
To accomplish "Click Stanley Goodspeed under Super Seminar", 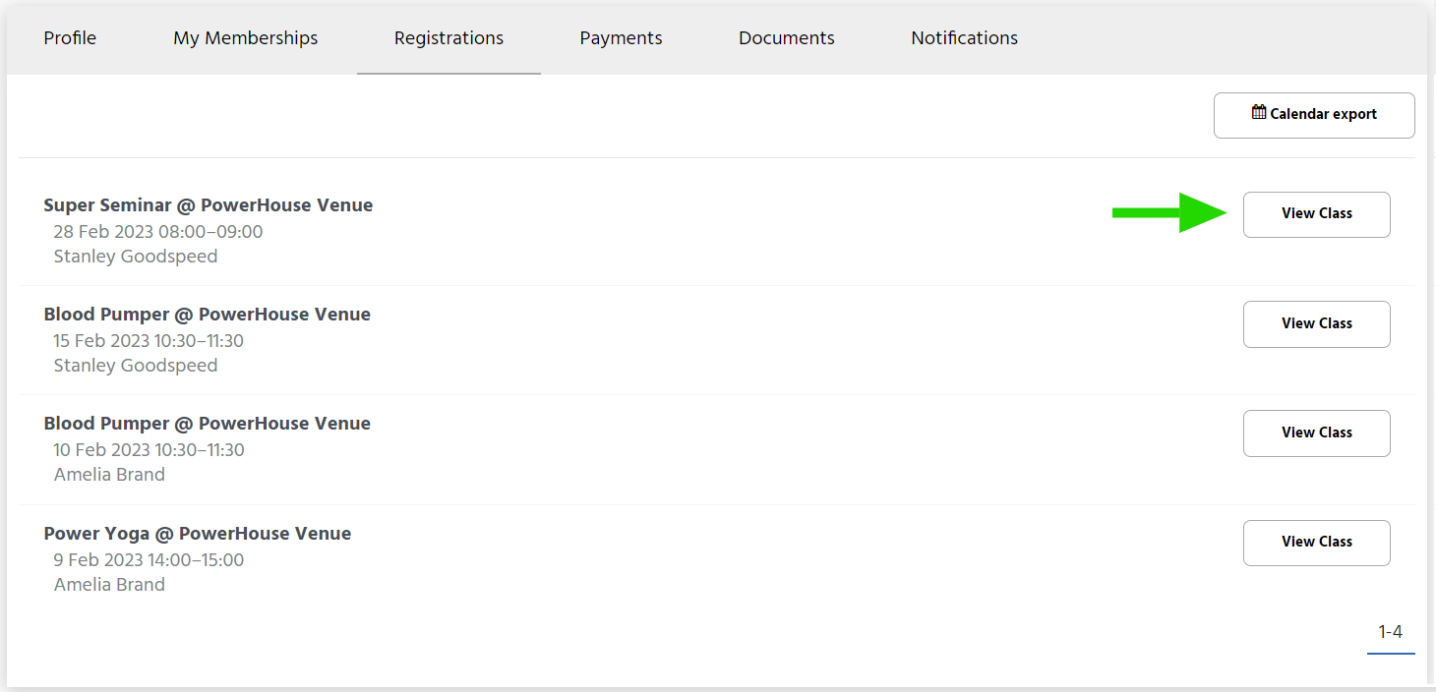I will tap(136, 257).
